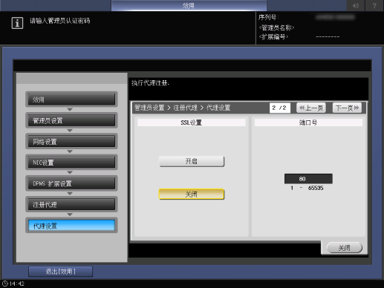Select the 效用 item in left menu
Screen dimensions: 384x288
point(71,99)
